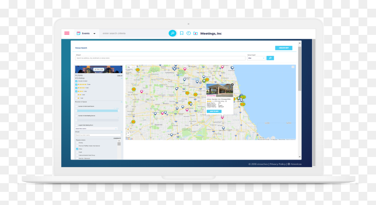Switch map to Satellite view
Screen dimensions: 376x205
133,67
